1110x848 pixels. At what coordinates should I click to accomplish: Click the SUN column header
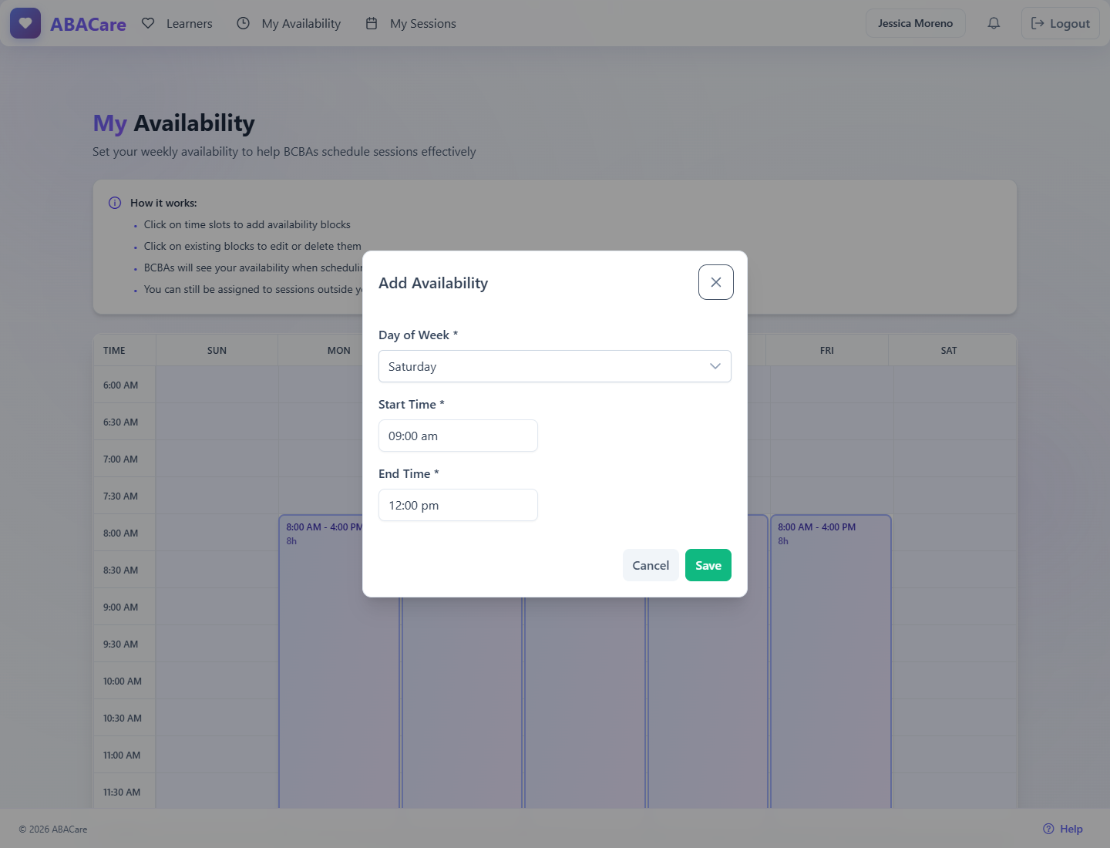(x=217, y=350)
